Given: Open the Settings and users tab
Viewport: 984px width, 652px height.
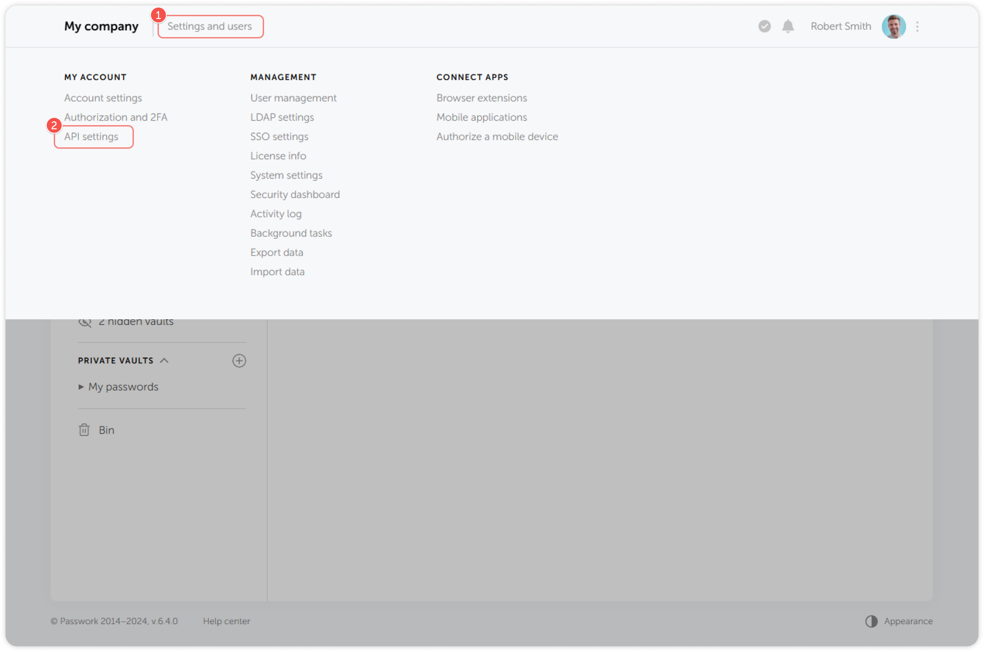Looking at the screenshot, I should 210,26.
